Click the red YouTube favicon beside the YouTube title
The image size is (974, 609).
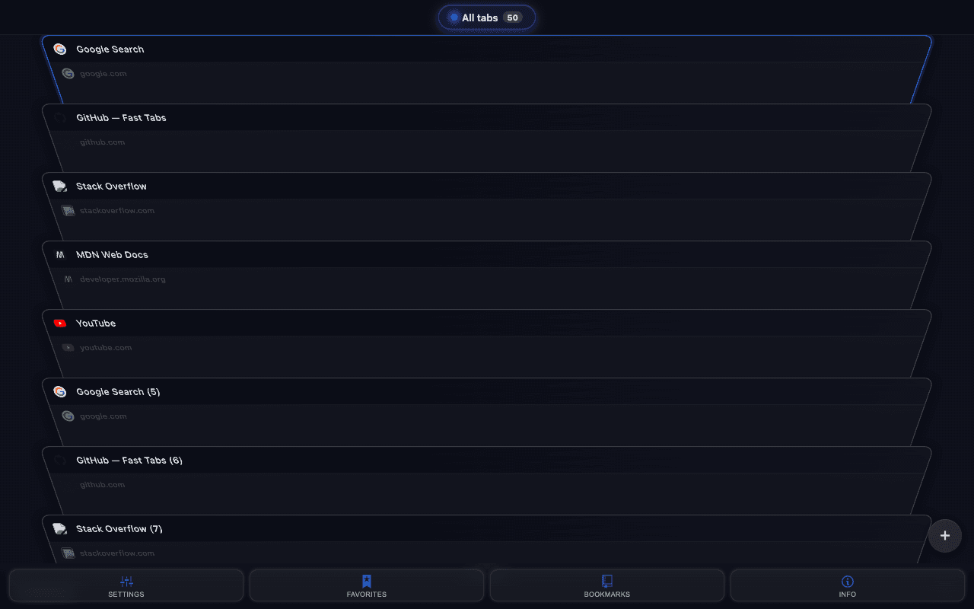[x=60, y=324]
